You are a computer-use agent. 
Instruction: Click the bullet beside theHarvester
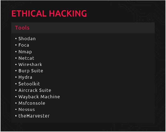(x=16, y=116)
